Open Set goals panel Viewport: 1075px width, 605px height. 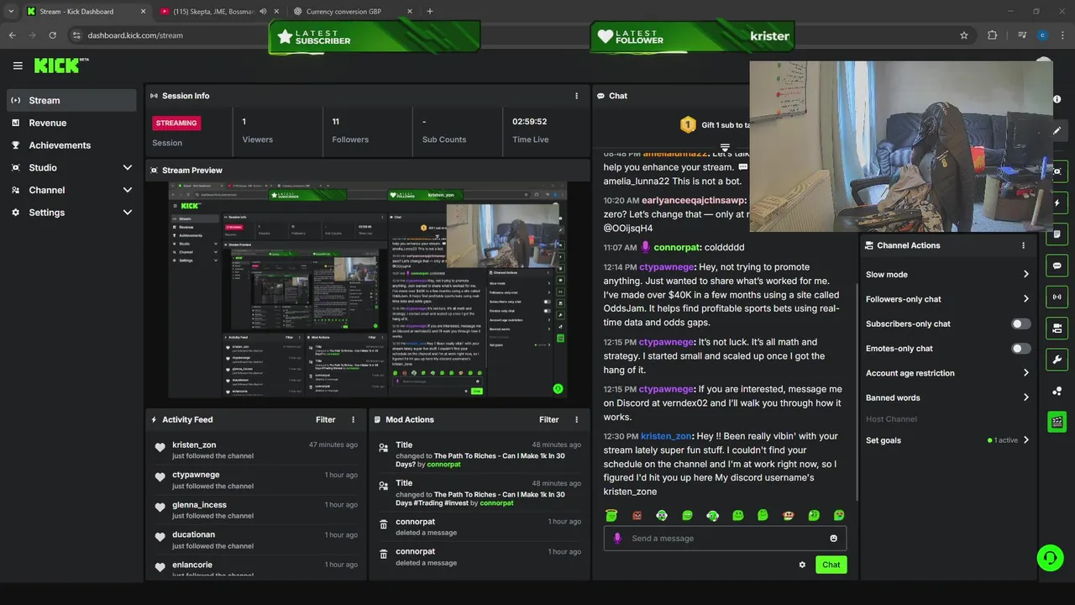[947, 440]
